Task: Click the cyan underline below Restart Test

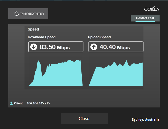Action: point(145,22)
